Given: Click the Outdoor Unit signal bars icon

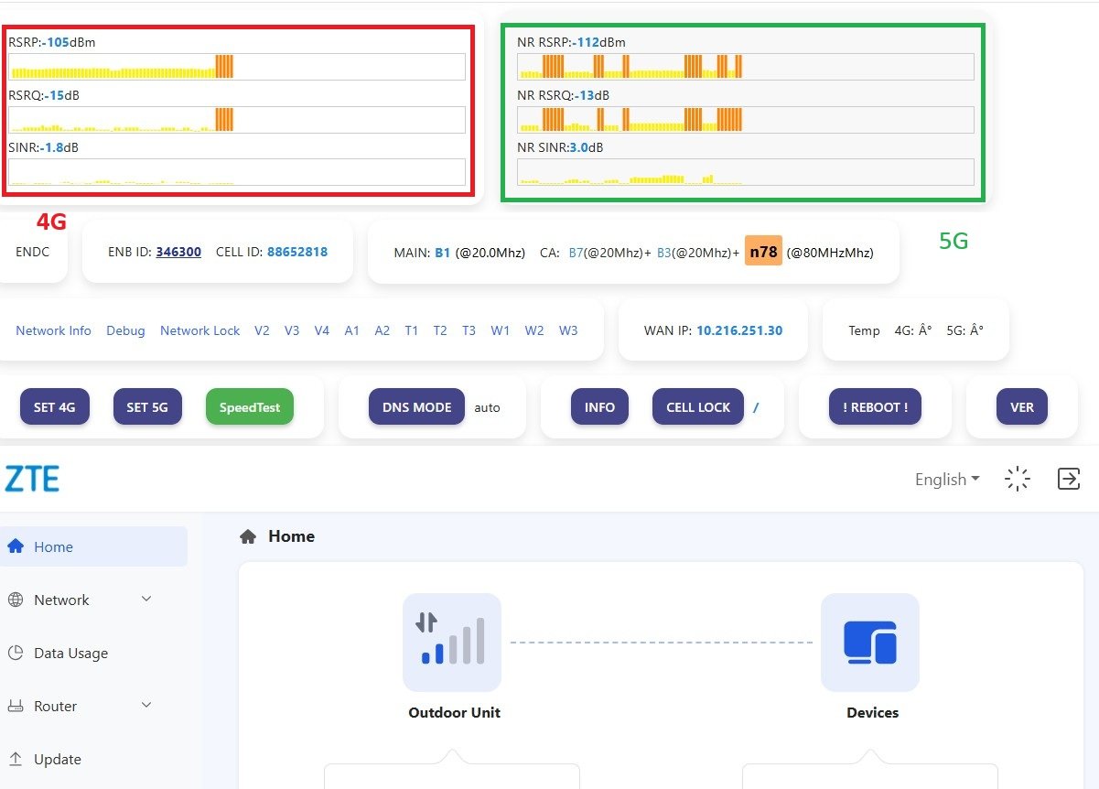Looking at the screenshot, I should click(452, 642).
